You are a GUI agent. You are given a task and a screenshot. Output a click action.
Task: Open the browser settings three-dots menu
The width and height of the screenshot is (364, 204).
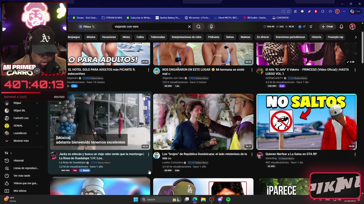344,11
